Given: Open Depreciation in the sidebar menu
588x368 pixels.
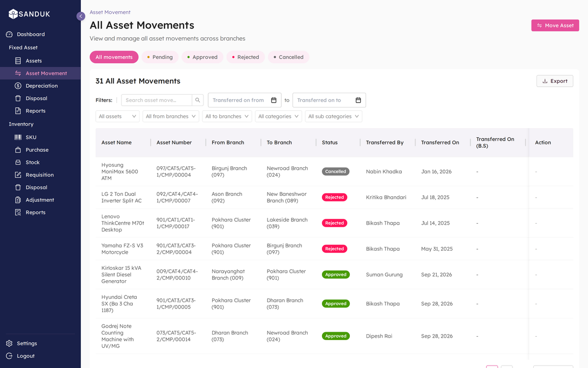Looking at the screenshot, I should tap(40, 86).
